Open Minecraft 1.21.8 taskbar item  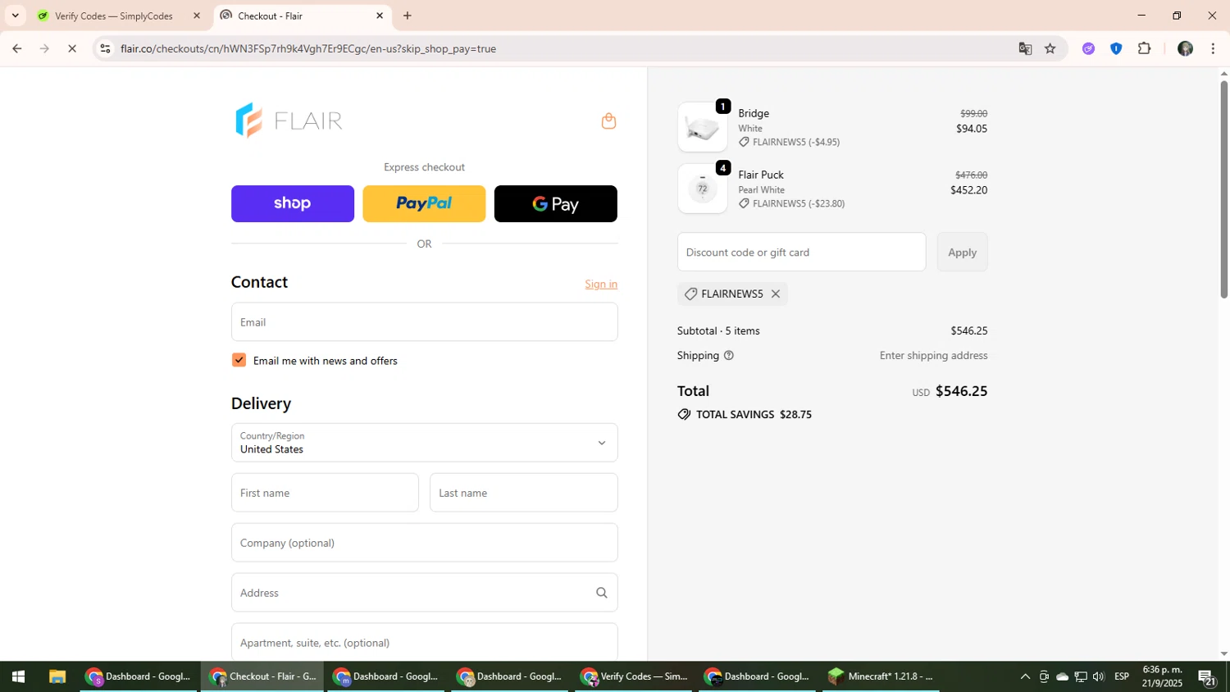[x=881, y=676]
